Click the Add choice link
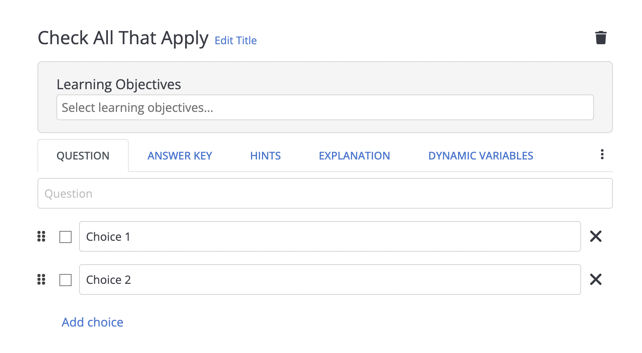Image resolution: width=642 pixels, height=353 pixels. point(92,322)
